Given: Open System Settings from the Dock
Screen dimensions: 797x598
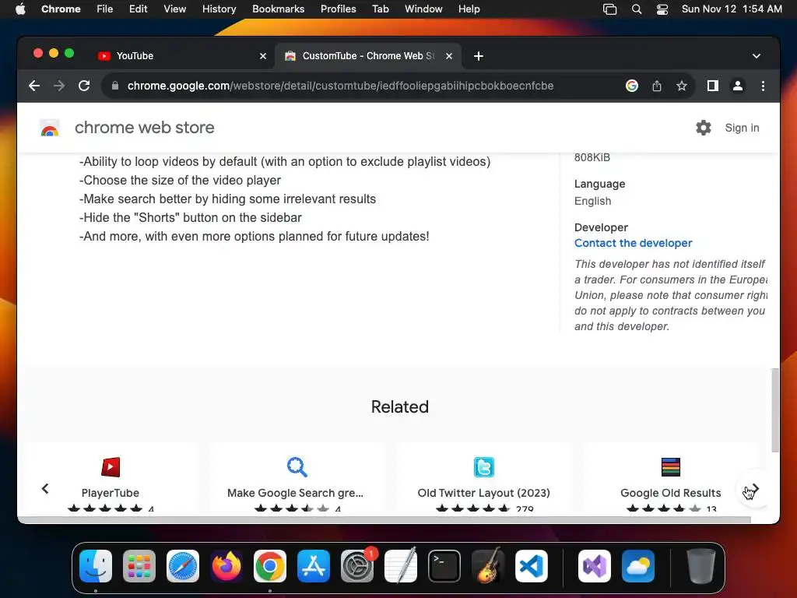Looking at the screenshot, I should (x=356, y=566).
